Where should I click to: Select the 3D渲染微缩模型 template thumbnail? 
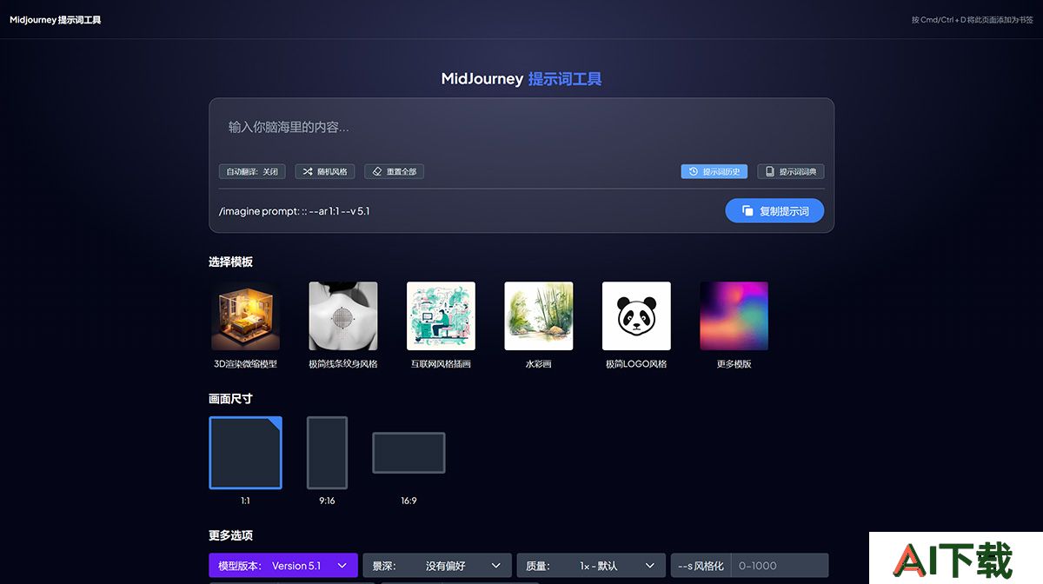pos(245,315)
